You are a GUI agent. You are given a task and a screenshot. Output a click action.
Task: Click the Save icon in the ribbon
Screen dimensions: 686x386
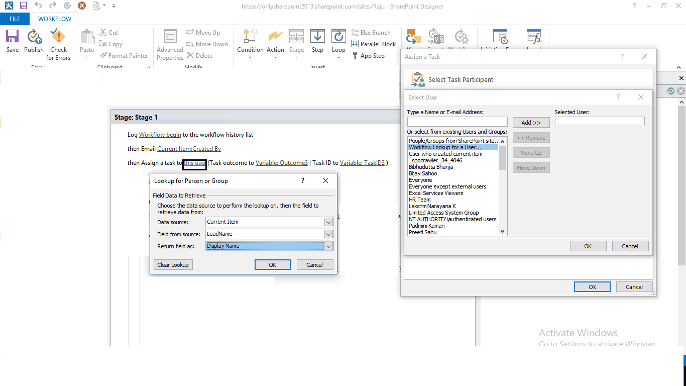[13, 36]
